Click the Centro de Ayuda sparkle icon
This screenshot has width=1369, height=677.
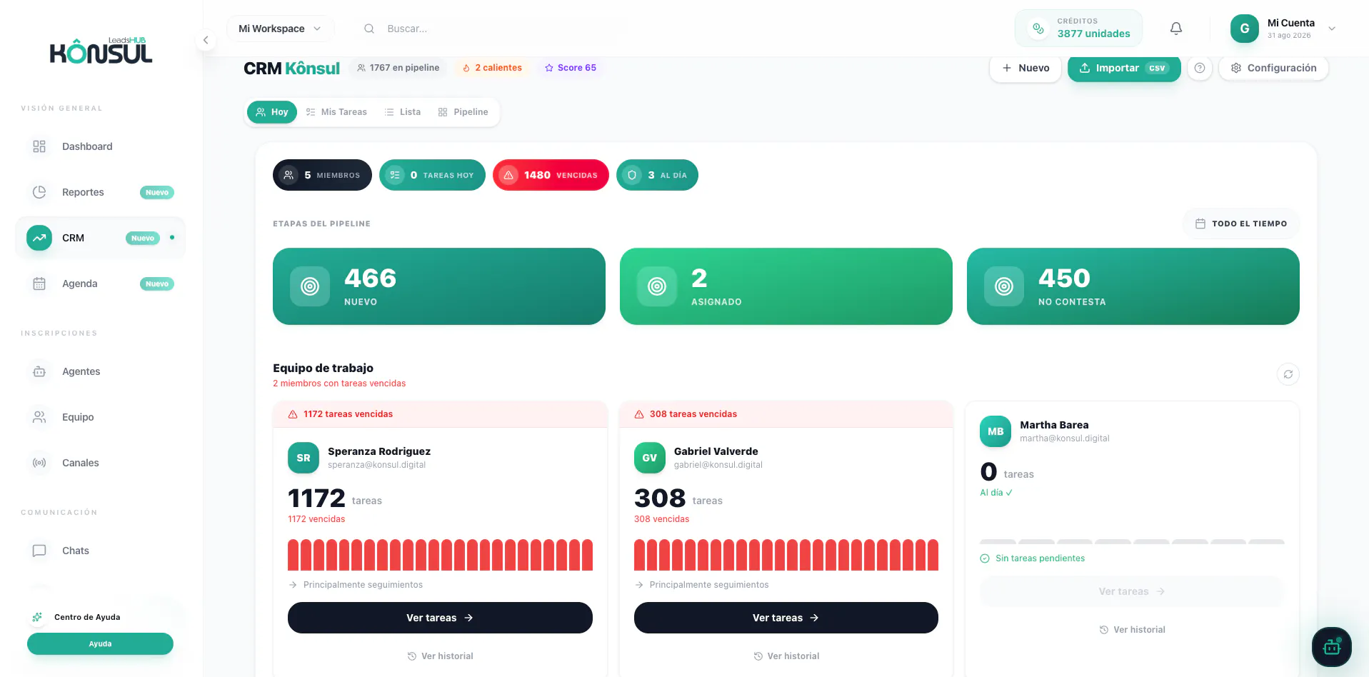pyautogui.click(x=38, y=617)
